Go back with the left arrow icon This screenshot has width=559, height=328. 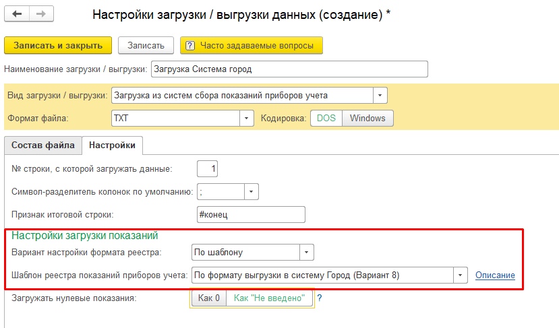[x=17, y=14]
